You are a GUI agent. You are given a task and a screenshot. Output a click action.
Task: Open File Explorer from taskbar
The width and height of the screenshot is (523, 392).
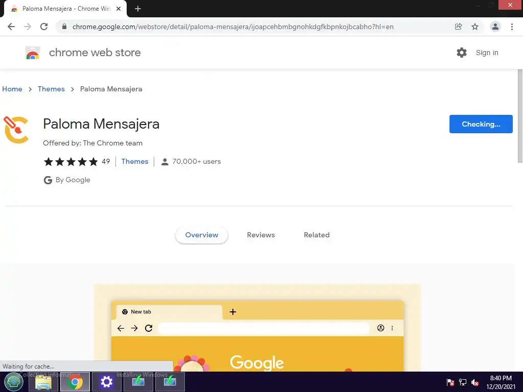point(43,382)
